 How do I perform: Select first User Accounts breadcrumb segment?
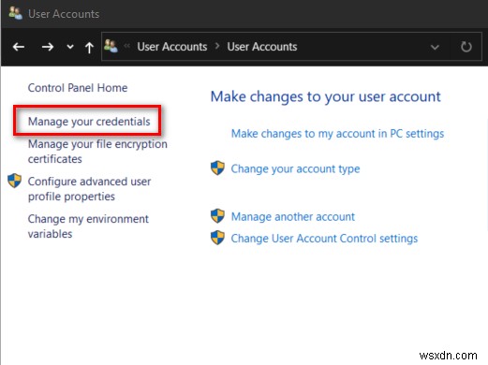click(172, 47)
